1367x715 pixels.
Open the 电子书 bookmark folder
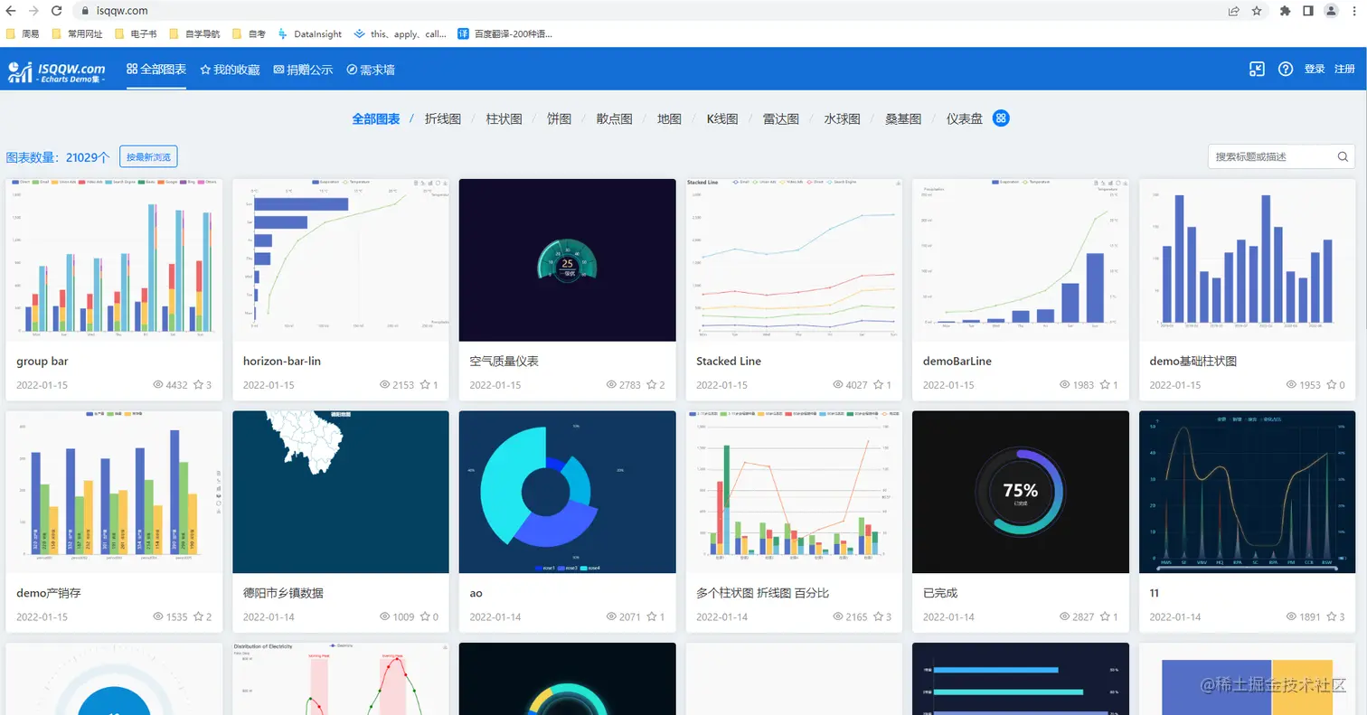(x=135, y=33)
